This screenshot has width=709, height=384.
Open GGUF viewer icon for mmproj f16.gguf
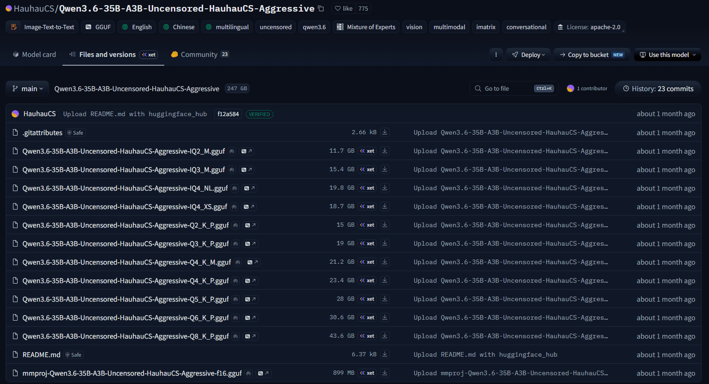coord(263,373)
